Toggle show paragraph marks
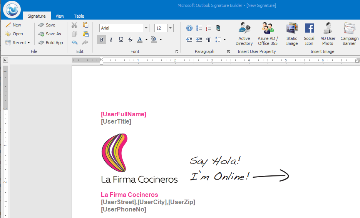The height and width of the screenshot is (218, 360). 208,40
